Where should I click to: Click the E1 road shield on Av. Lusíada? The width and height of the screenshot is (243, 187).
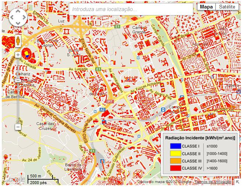[98, 69]
